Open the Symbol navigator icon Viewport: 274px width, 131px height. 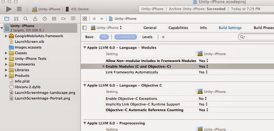(x=16, y=19)
